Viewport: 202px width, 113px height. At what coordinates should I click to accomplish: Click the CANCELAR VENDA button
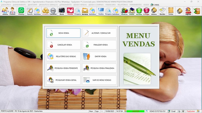(x=63, y=45)
